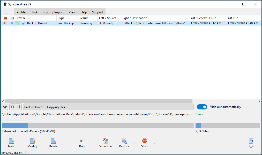Open the Profiles menu
The height and width of the screenshot is (155, 262).
pos(21,12)
